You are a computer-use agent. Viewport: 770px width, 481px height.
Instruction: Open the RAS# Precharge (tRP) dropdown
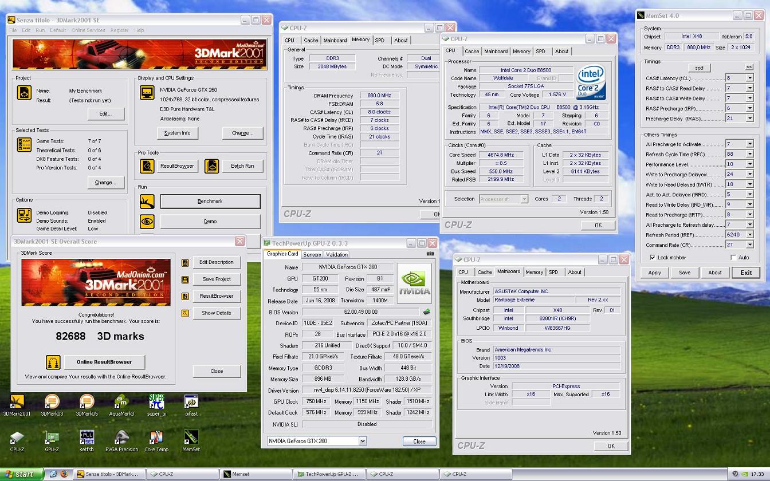pyautogui.click(x=749, y=108)
